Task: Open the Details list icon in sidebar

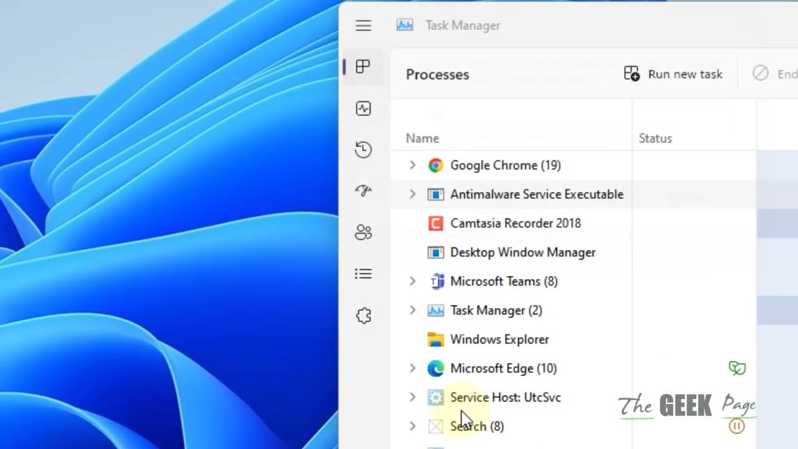Action: (x=363, y=274)
